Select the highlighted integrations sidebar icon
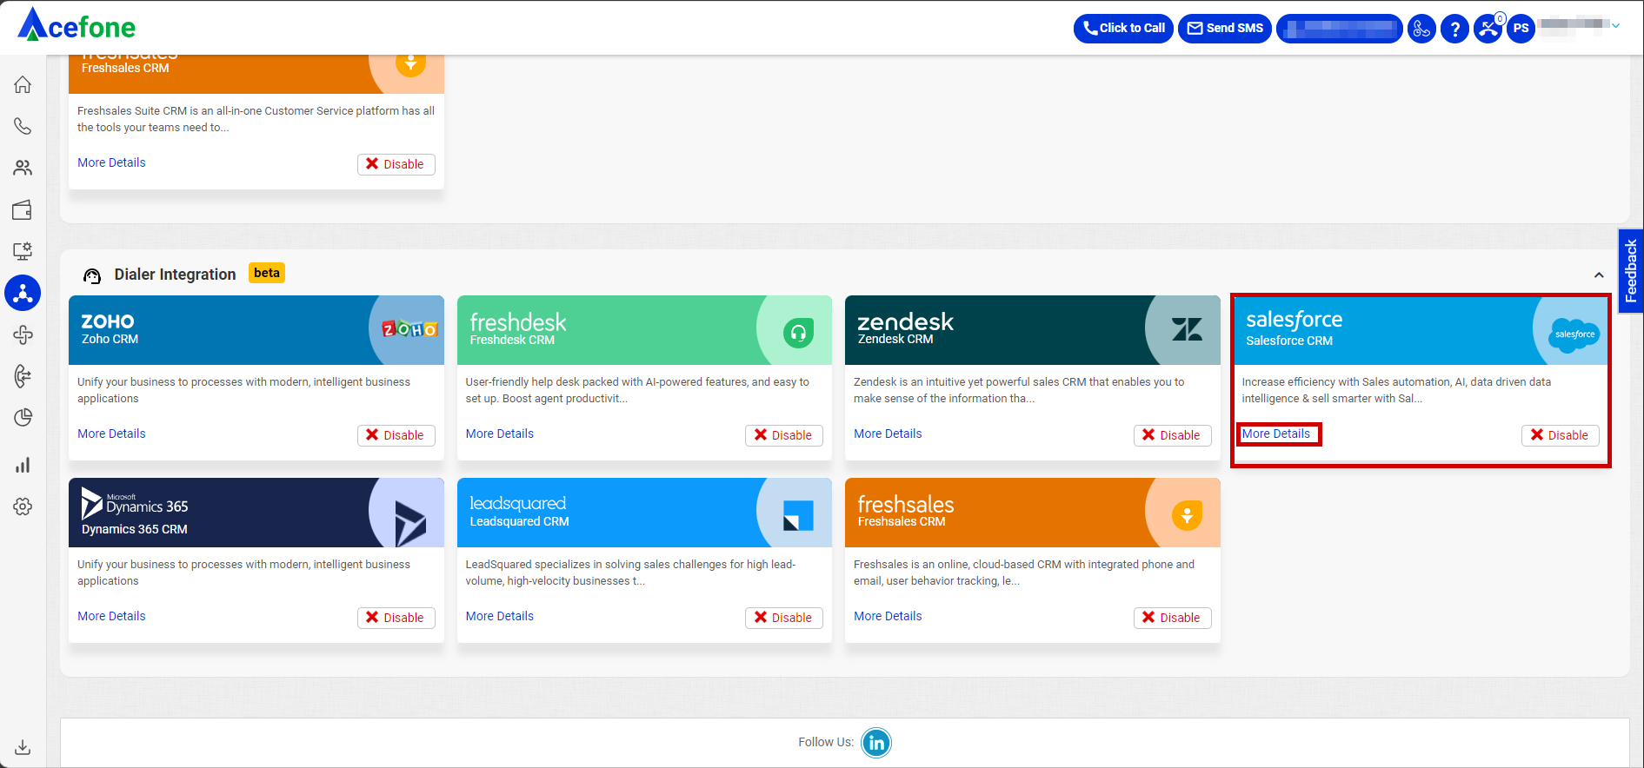Image resolution: width=1644 pixels, height=768 pixels. (x=23, y=293)
